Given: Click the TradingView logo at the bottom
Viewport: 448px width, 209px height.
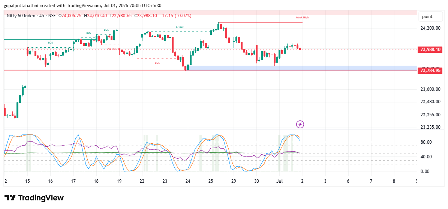Looking at the screenshot, I should 34,198.
